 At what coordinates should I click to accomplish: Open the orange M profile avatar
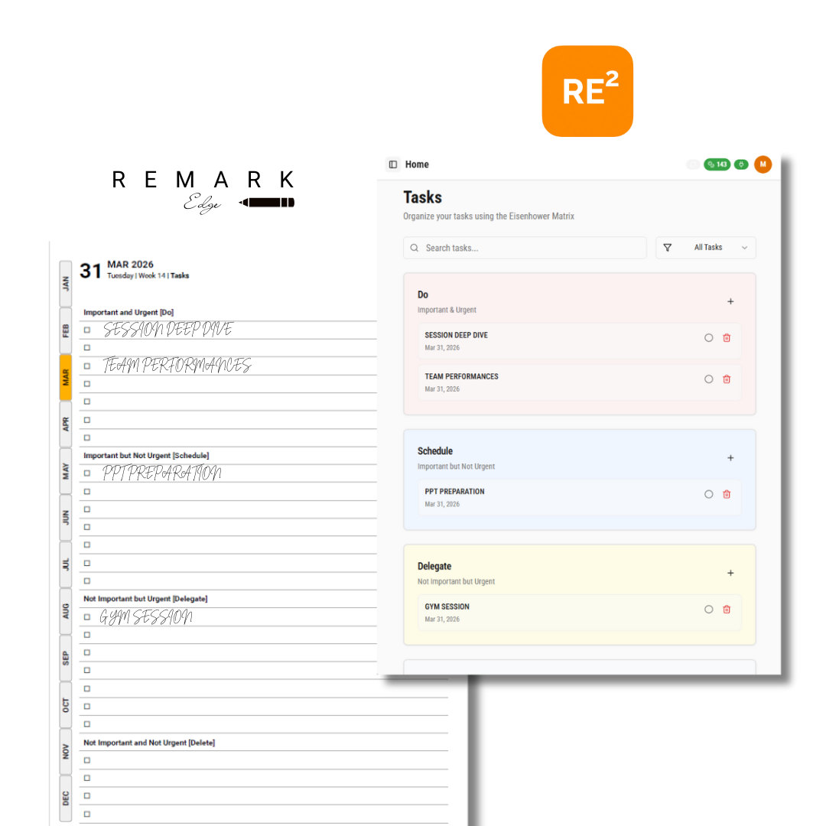pos(763,164)
